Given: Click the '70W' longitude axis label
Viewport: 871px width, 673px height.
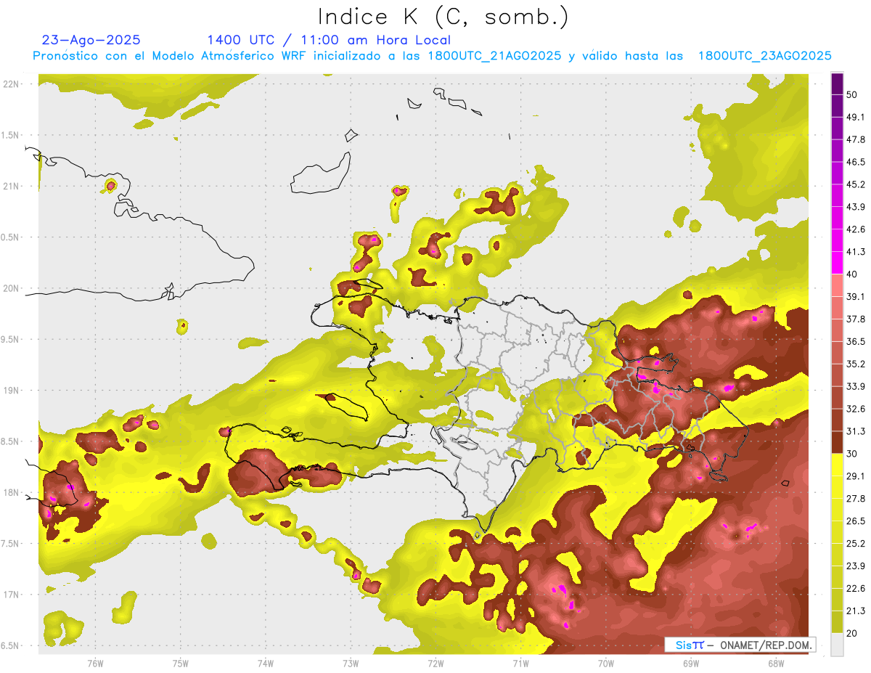Looking at the screenshot, I should click(x=606, y=663).
